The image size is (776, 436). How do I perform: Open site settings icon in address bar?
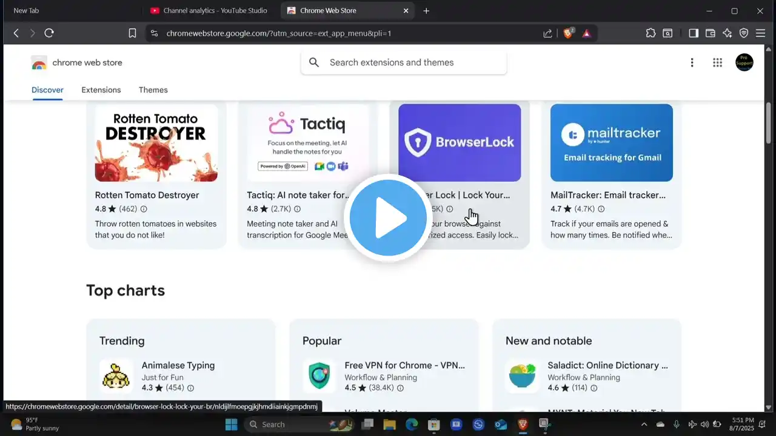[x=154, y=33]
